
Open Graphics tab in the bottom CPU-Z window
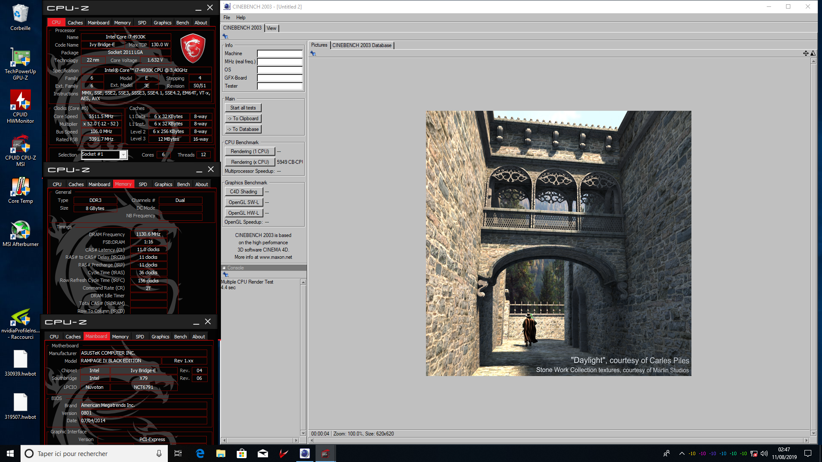pyautogui.click(x=160, y=337)
